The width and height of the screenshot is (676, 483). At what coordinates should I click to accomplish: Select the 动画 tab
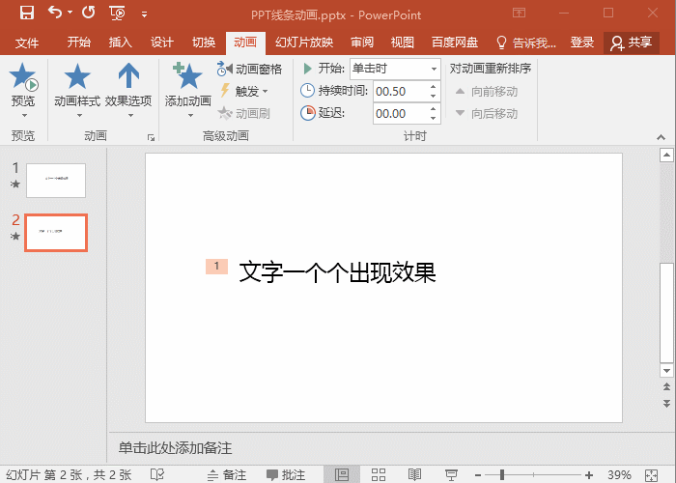tap(245, 43)
